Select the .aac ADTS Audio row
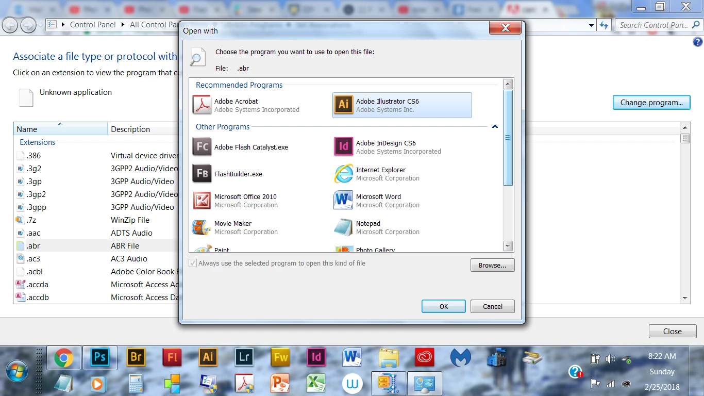This screenshot has width=704, height=396. (x=96, y=233)
